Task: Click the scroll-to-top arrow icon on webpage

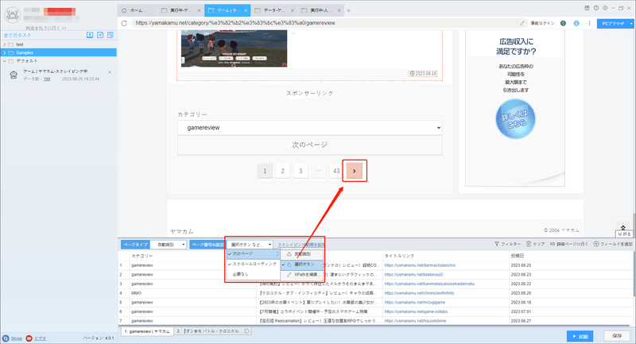Action: click(623, 227)
